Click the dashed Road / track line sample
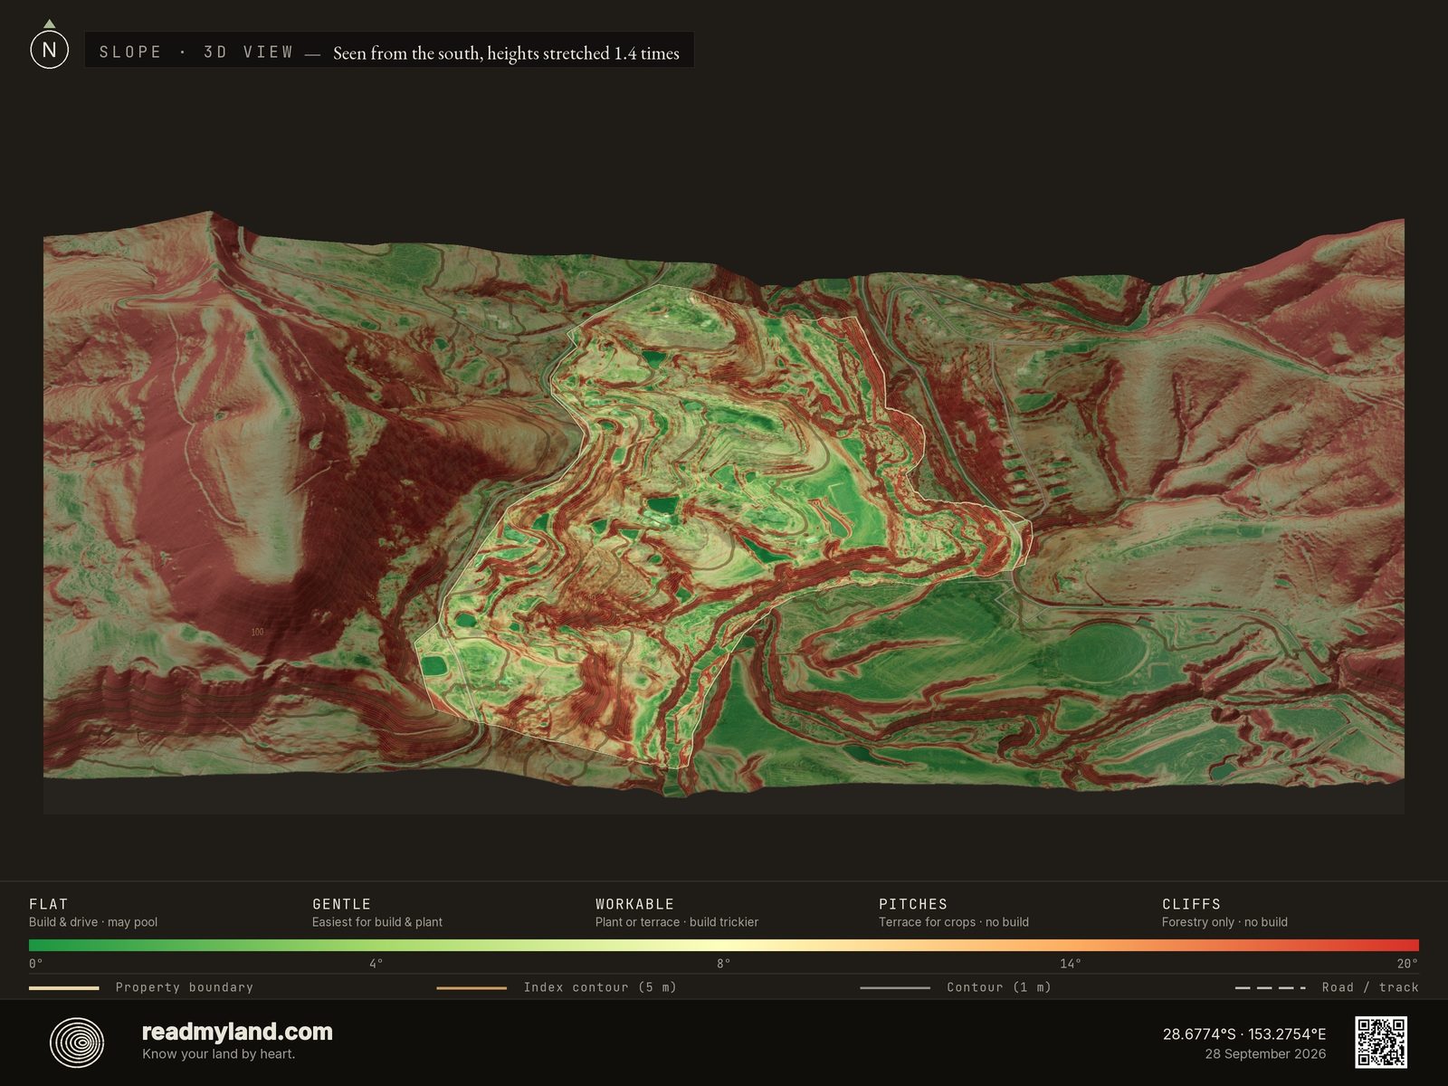Screen dimensions: 1448x1086 (1271, 988)
